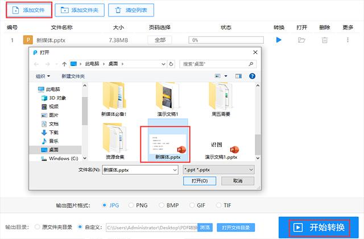Click the output path field

coord(152,228)
